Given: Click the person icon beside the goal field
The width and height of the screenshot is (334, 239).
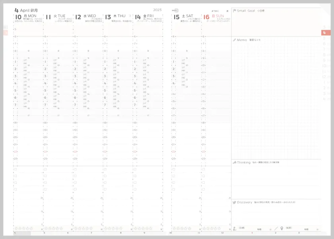Looking at the screenshot, I should click(235, 228).
